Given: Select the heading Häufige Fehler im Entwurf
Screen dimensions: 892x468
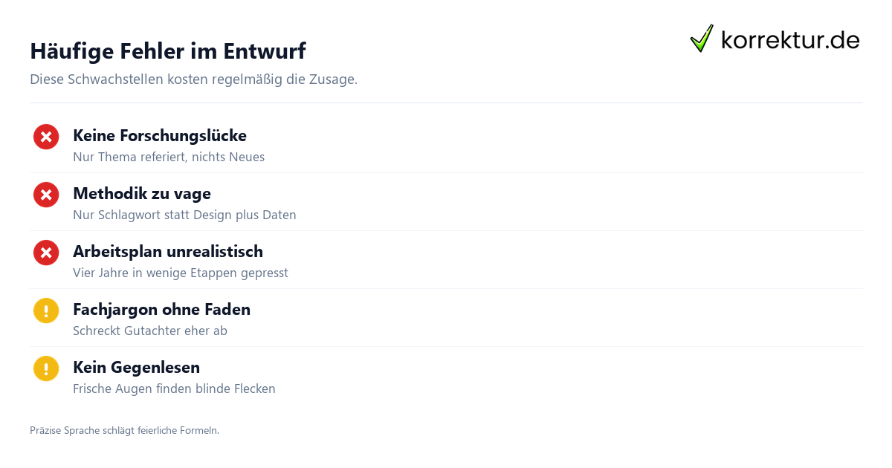Looking at the screenshot, I should tap(168, 51).
